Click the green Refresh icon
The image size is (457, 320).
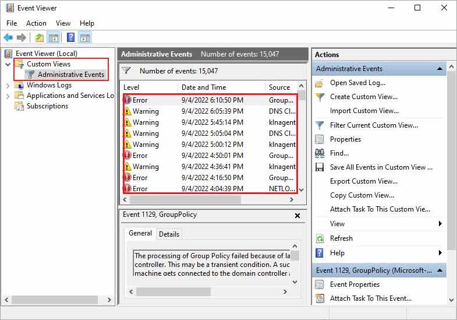coord(320,238)
